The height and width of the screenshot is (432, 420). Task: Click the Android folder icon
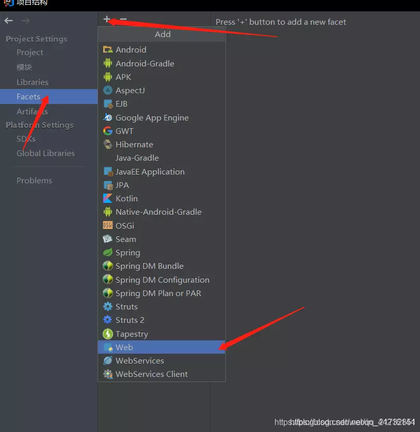click(x=108, y=49)
